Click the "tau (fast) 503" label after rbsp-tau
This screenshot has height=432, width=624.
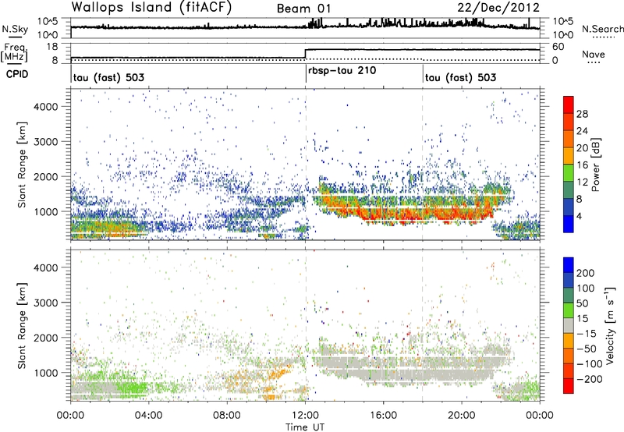click(x=460, y=77)
